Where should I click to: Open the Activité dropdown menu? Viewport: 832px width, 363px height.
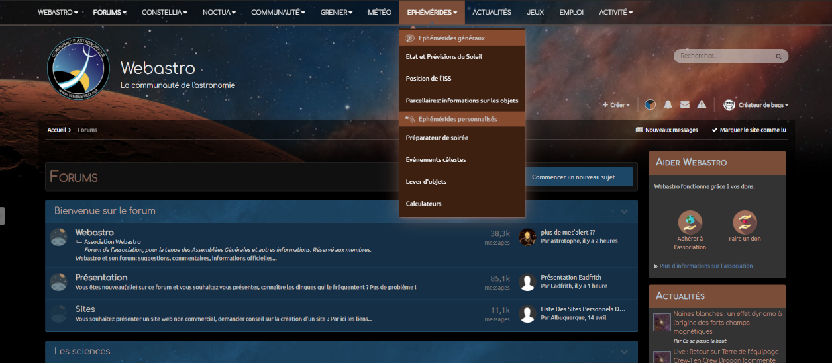[x=615, y=12]
